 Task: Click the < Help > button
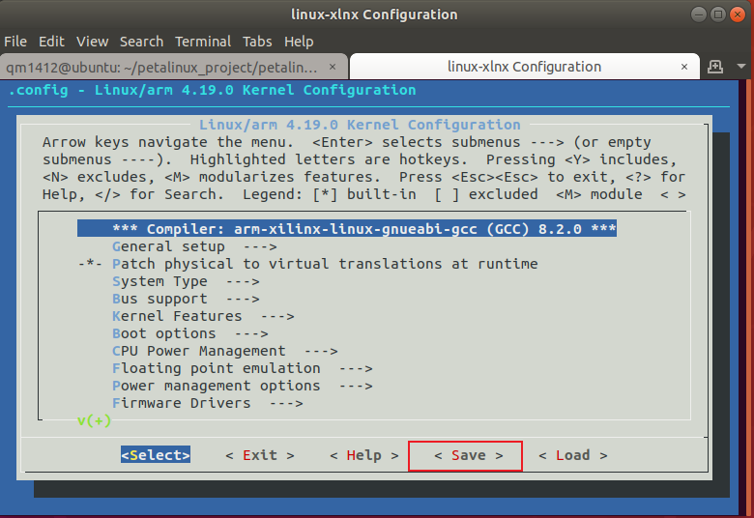(x=364, y=455)
